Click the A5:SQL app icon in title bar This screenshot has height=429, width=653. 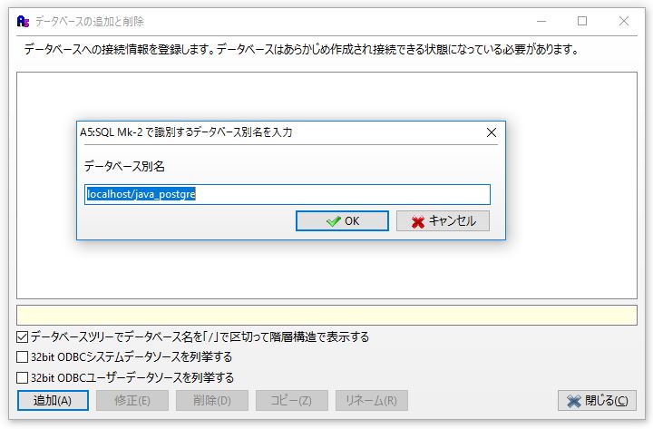[x=23, y=21]
